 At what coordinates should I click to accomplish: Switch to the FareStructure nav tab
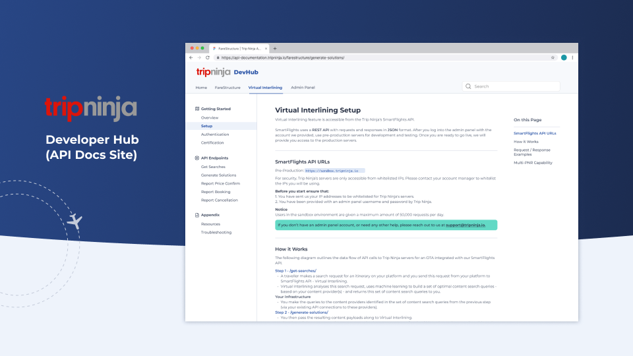click(227, 88)
